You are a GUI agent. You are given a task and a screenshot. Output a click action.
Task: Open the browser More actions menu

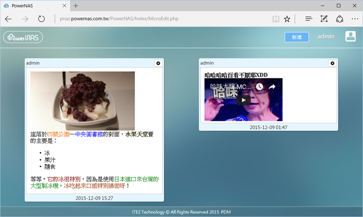tap(354, 19)
